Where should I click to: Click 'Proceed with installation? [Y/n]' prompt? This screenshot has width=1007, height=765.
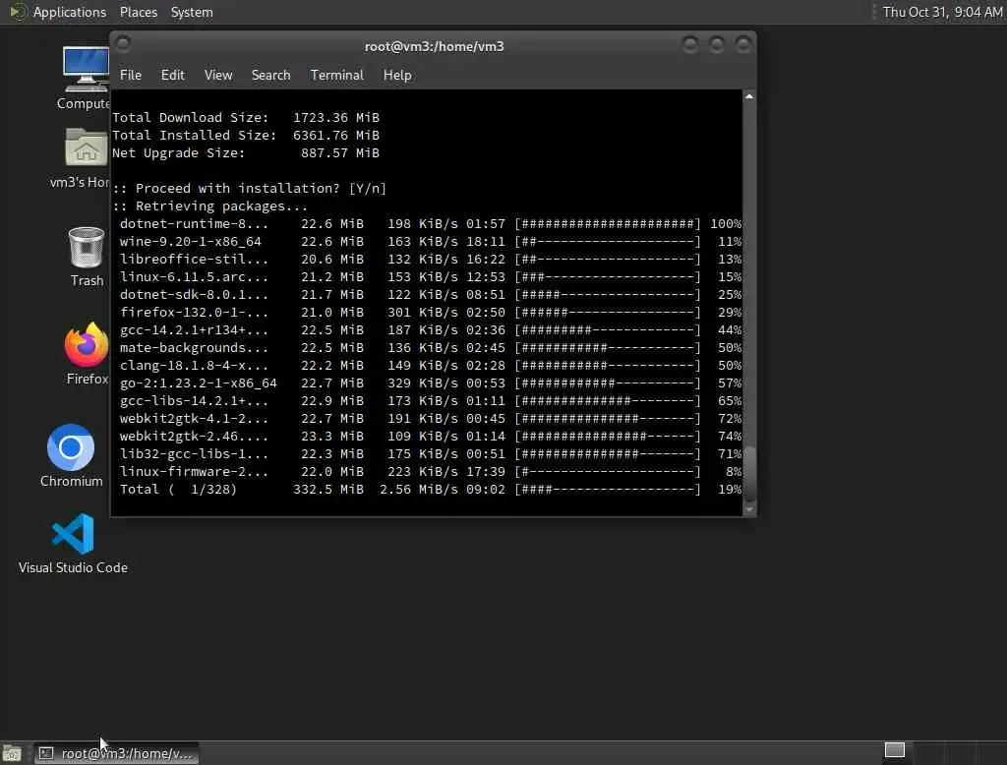[x=250, y=188]
